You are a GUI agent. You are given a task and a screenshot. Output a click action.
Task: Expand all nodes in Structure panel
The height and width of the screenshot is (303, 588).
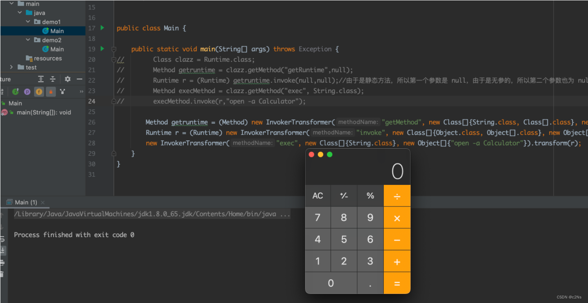(x=41, y=79)
